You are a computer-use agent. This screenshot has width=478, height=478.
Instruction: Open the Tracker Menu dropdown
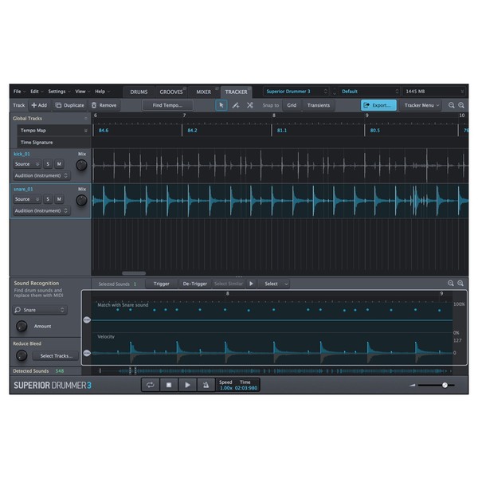coord(421,105)
